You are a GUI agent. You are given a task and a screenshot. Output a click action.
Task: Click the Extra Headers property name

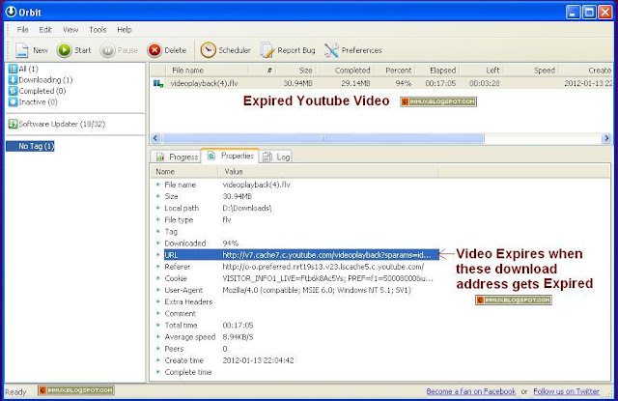click(x=188, y=302)
